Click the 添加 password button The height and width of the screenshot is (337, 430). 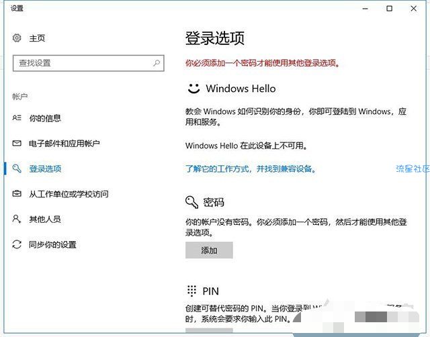pos(209,250)
